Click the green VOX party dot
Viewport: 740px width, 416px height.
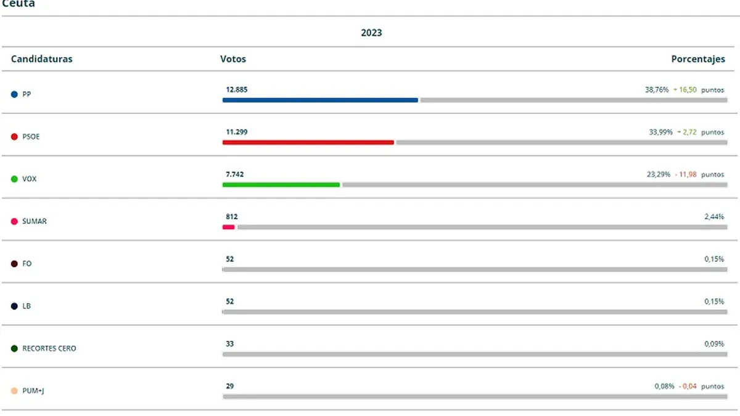coord(14,179)
